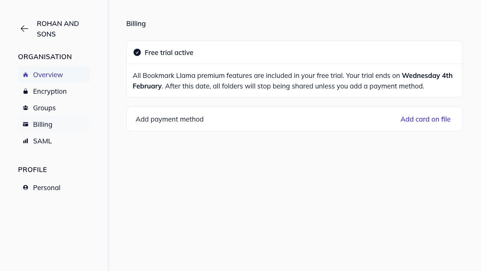Screen dimensions: 481x271
Task: Click the bar chart icon beside SAML
Action: point(25,141)
